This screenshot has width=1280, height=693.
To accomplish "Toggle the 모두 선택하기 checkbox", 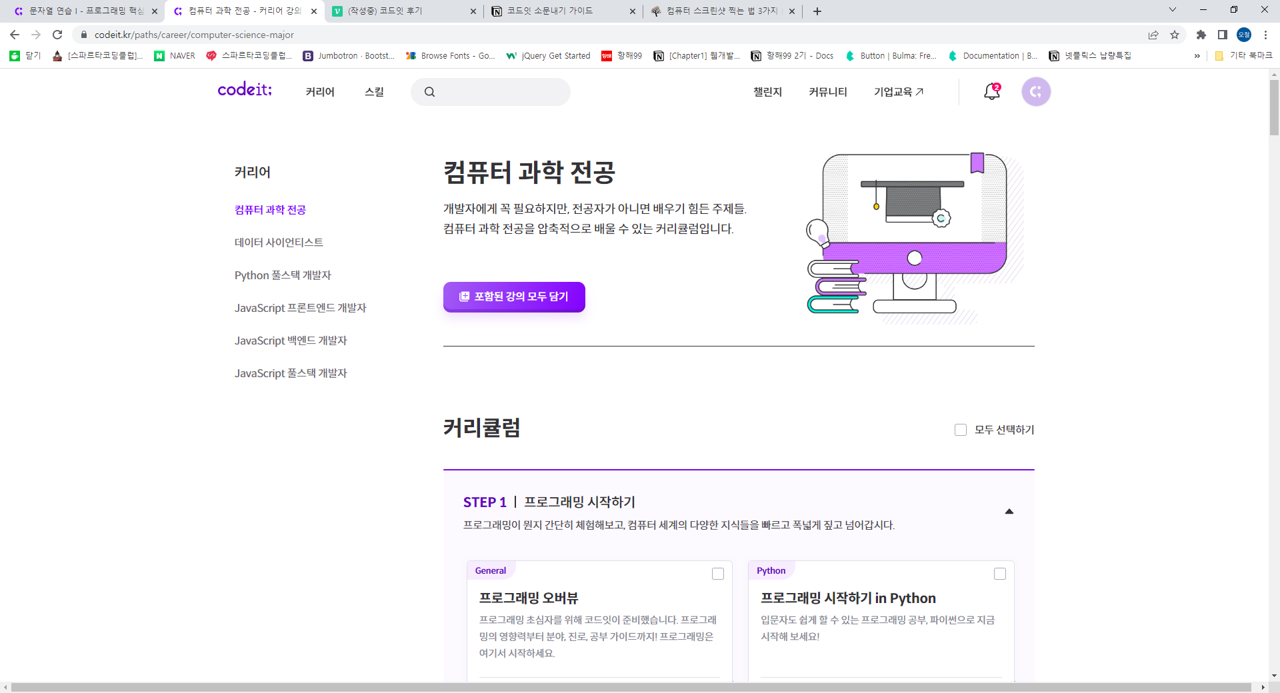I will (961, 430).
